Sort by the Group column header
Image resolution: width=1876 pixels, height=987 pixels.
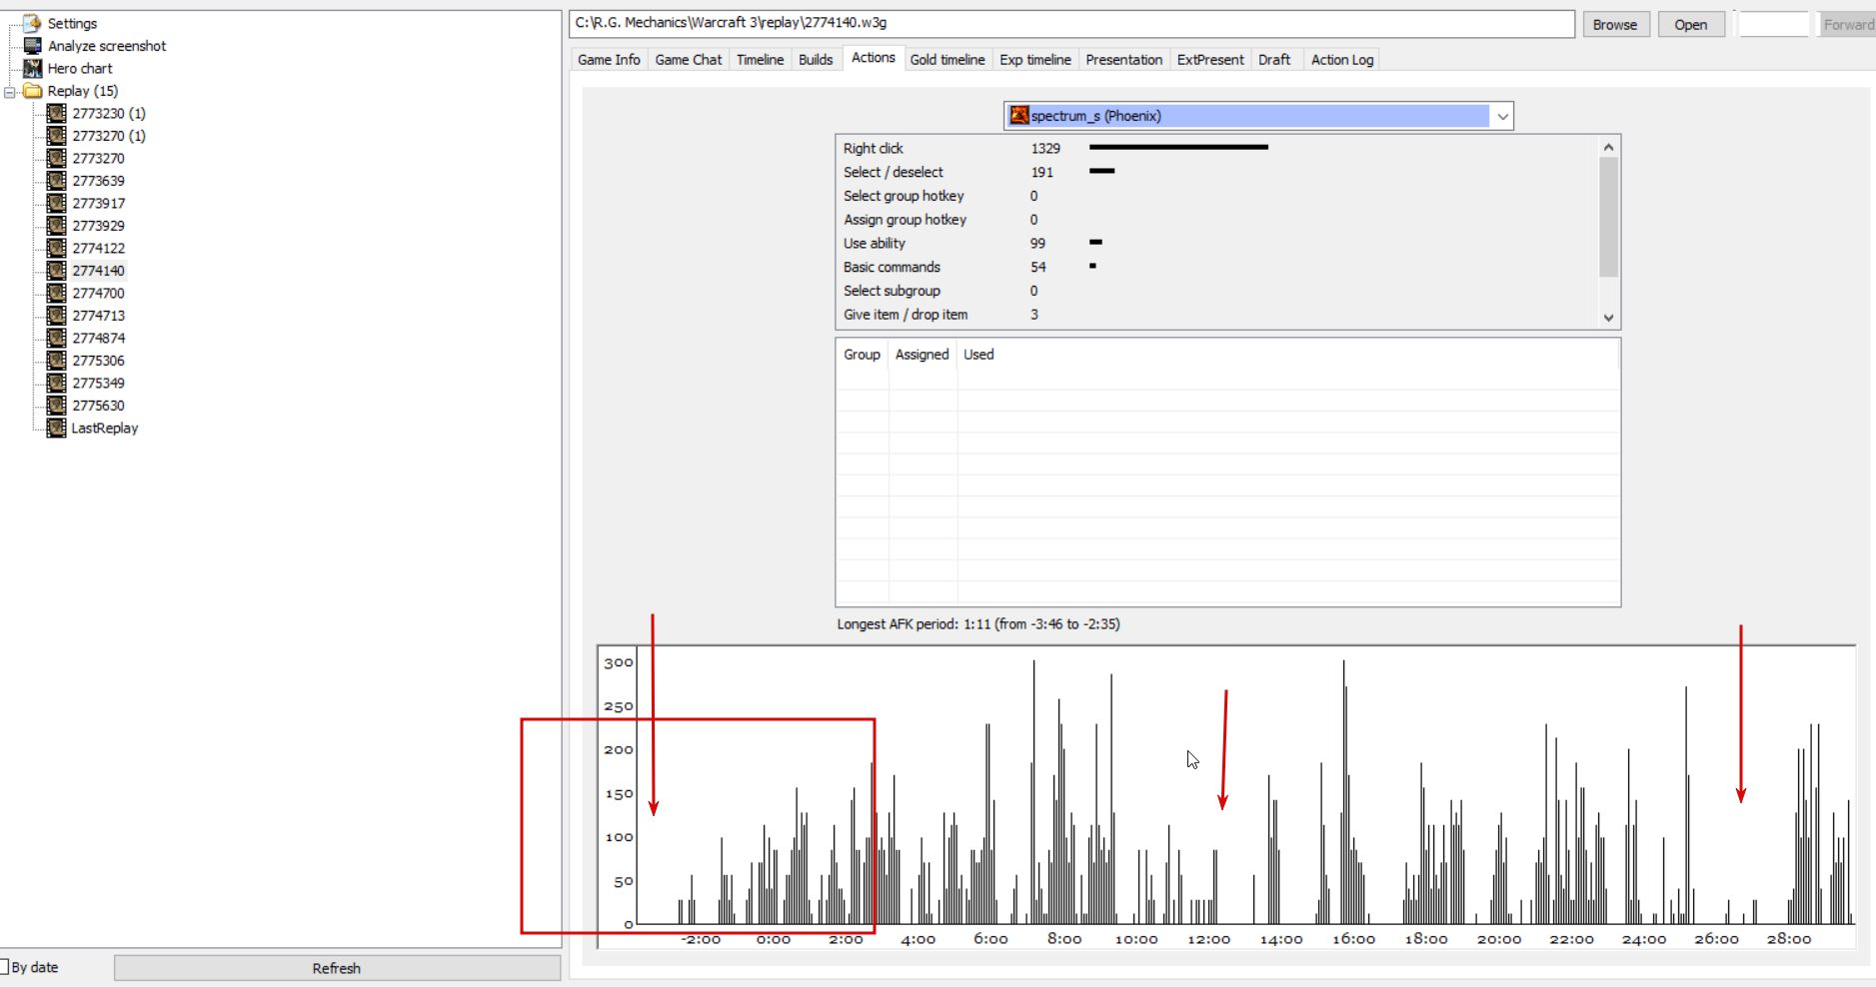coord(862,355)
